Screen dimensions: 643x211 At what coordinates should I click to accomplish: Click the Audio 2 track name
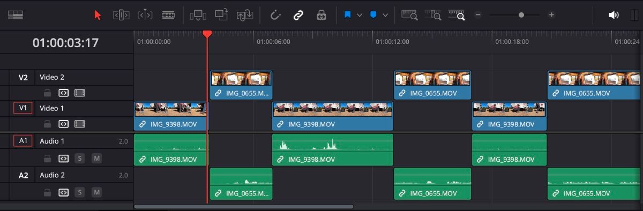click(x=52, y=175)
